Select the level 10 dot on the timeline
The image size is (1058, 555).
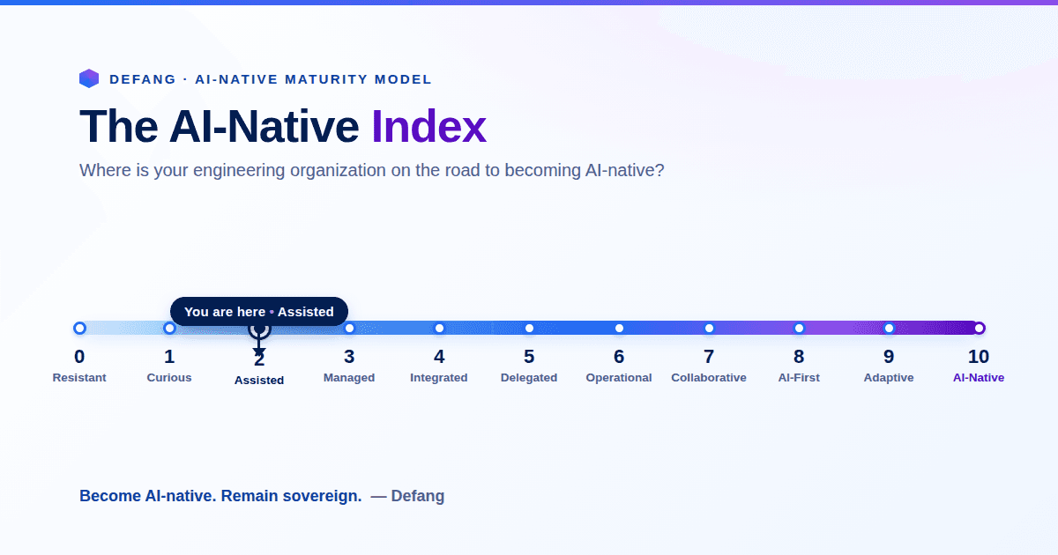point(979,328)
